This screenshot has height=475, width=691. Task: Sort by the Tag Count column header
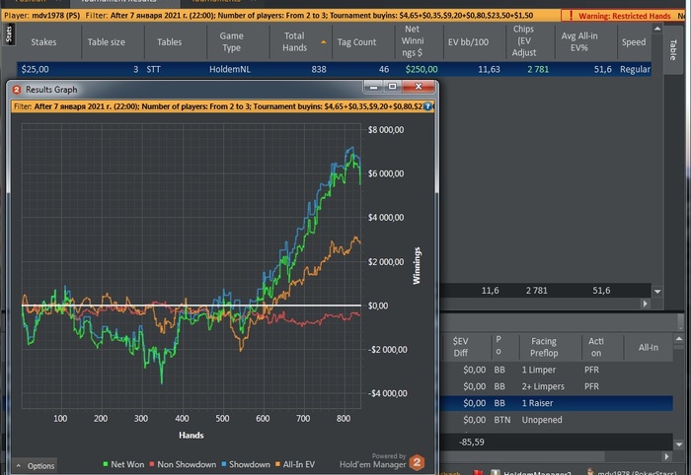pos(356,42)
